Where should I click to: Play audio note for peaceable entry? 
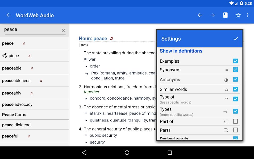[x=32, y=68]
